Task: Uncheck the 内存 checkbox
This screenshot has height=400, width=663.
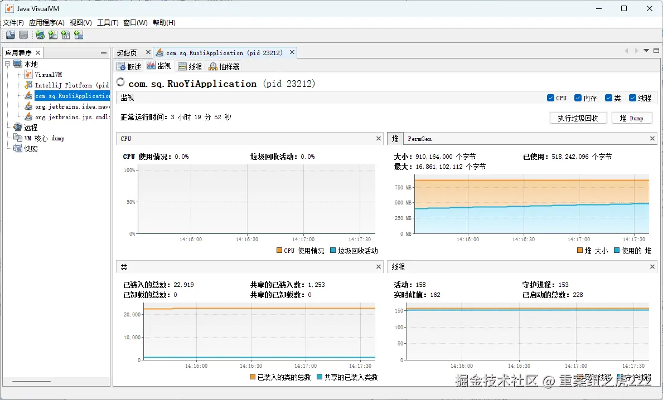Action: point(578,98)
